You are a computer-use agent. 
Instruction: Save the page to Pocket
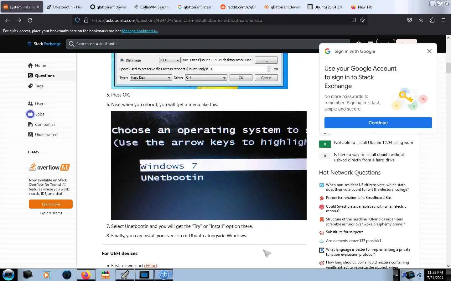(x=409, y=20)
